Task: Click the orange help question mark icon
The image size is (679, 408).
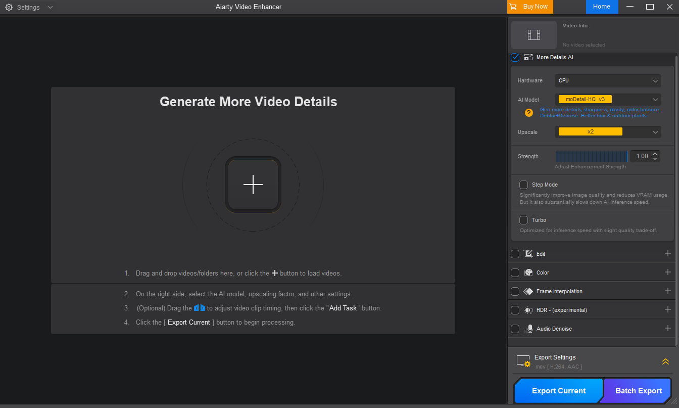Action: (528, 113)
